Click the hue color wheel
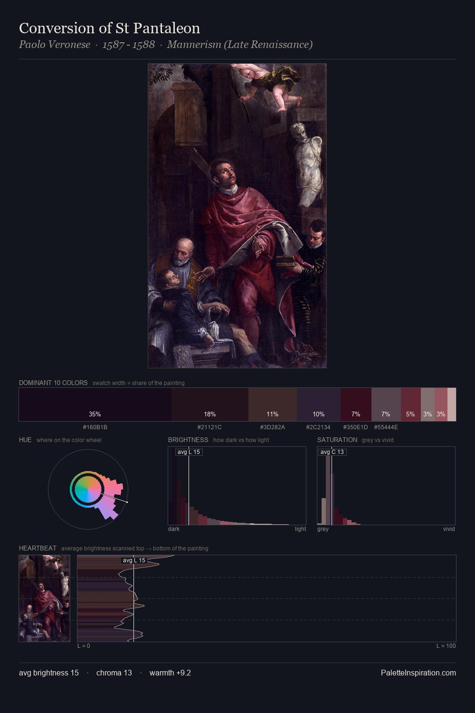Viewport: 475px width, 713px height. point(88,489)
